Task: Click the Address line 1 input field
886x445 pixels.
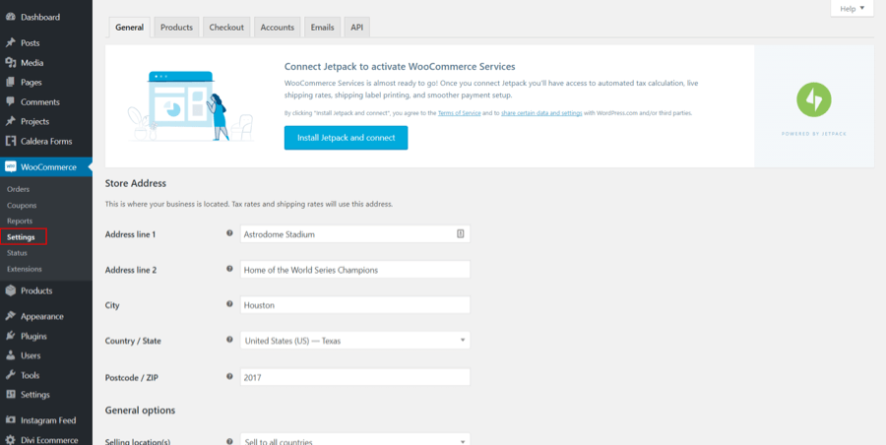Action: [x=354, y=234]
